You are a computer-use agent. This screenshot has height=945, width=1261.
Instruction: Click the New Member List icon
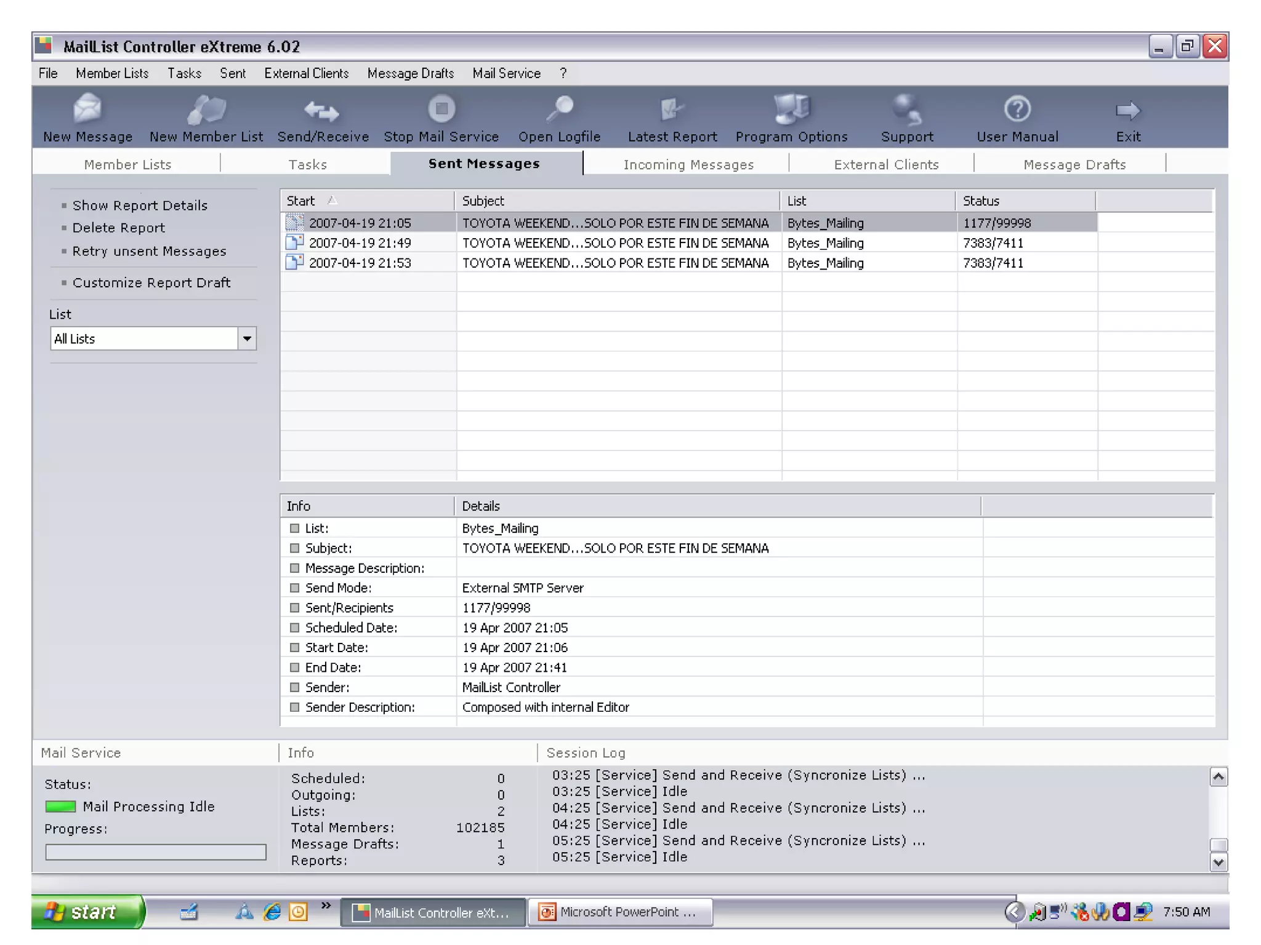[x=206, y=110]
